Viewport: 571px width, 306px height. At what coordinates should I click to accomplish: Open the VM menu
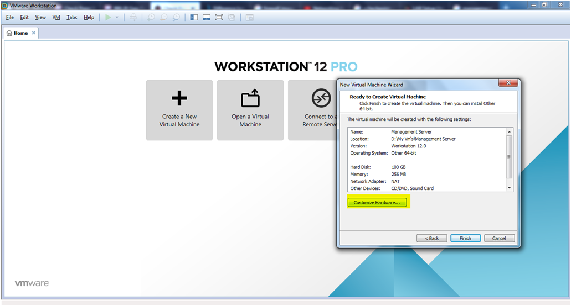tap(56, 18)
